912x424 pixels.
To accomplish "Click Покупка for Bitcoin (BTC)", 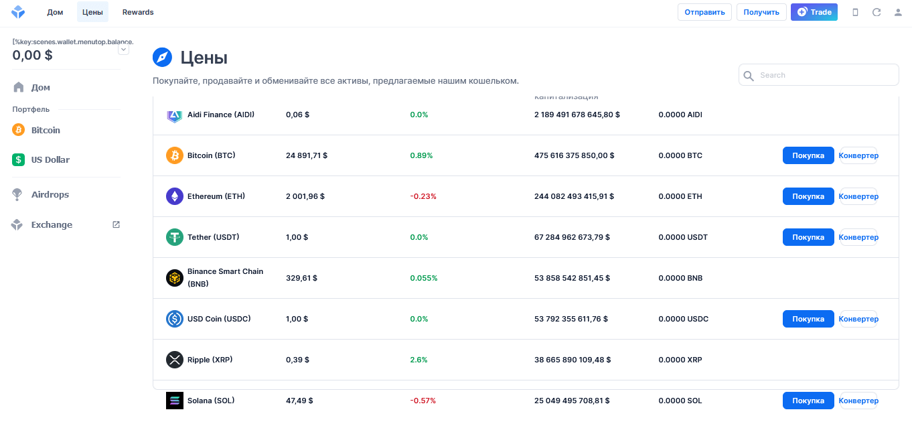I will click(x=808, y=155).
